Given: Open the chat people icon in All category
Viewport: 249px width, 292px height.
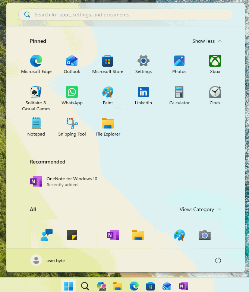Looking at the screenshot, I should (x=47, y=235).
